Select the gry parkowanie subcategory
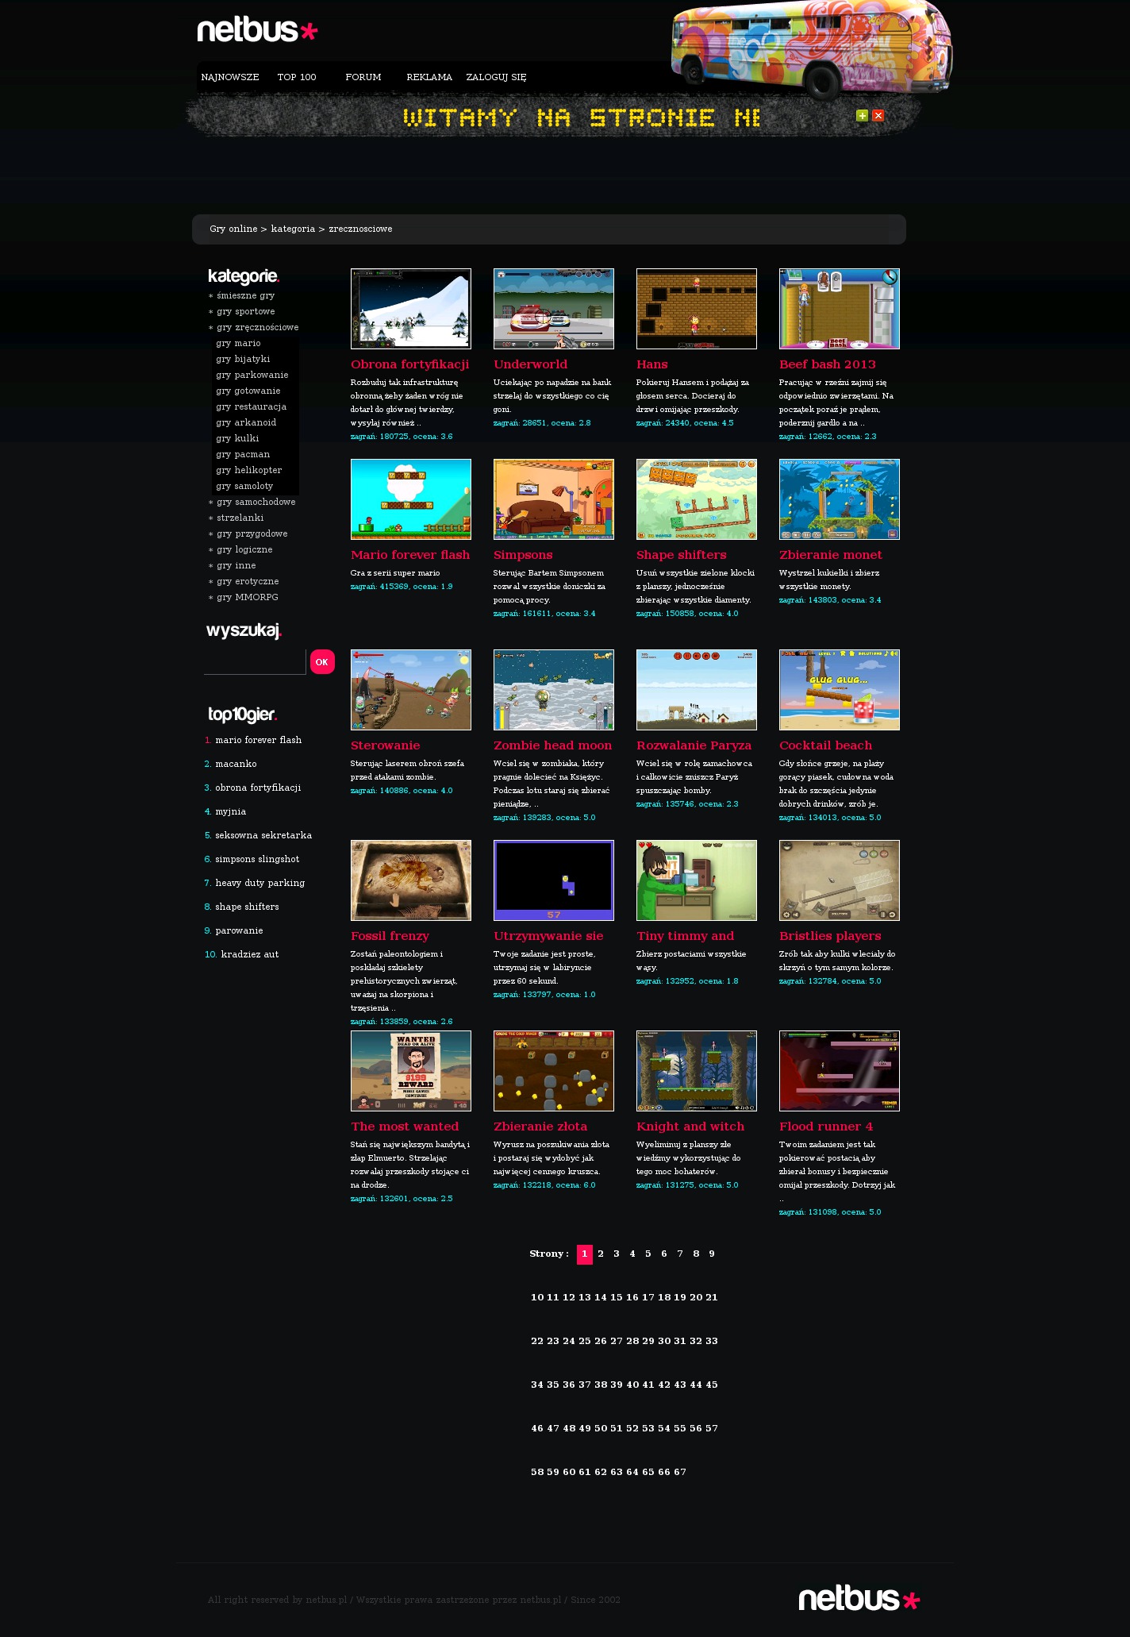The width and height of the screenshot is (1130, 1637). click(252, 375)
